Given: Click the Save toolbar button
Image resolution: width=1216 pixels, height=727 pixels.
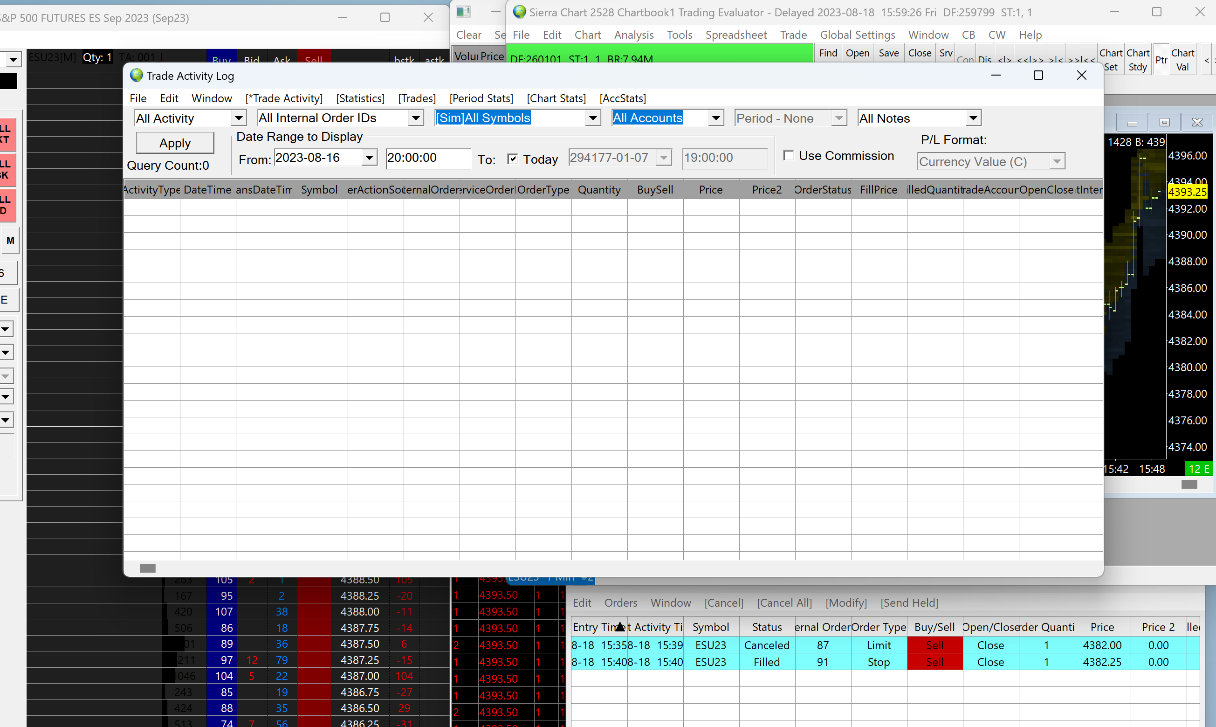Looking at the screenshot, I should (x=888, y=53).
